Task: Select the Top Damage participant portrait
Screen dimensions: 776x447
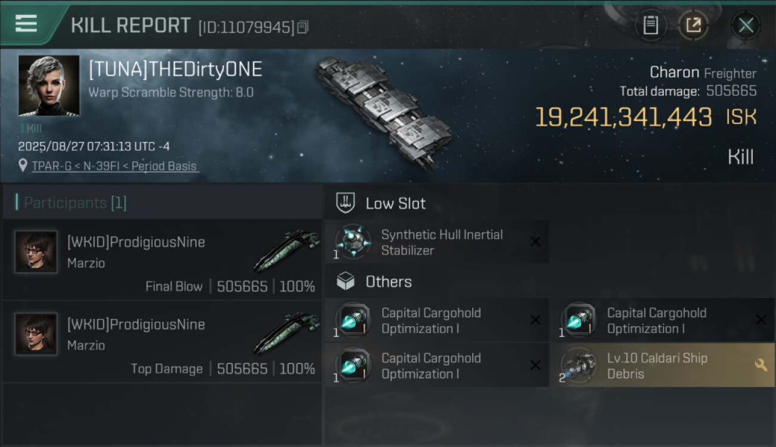Action: tap(36, 334)
